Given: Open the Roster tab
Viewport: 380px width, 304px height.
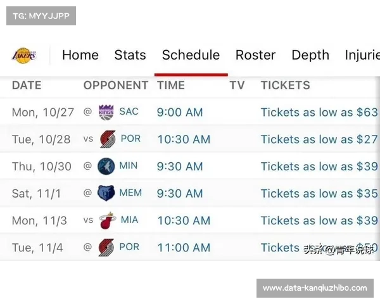Looking at the screenshot, I should (x=255, y=55).
